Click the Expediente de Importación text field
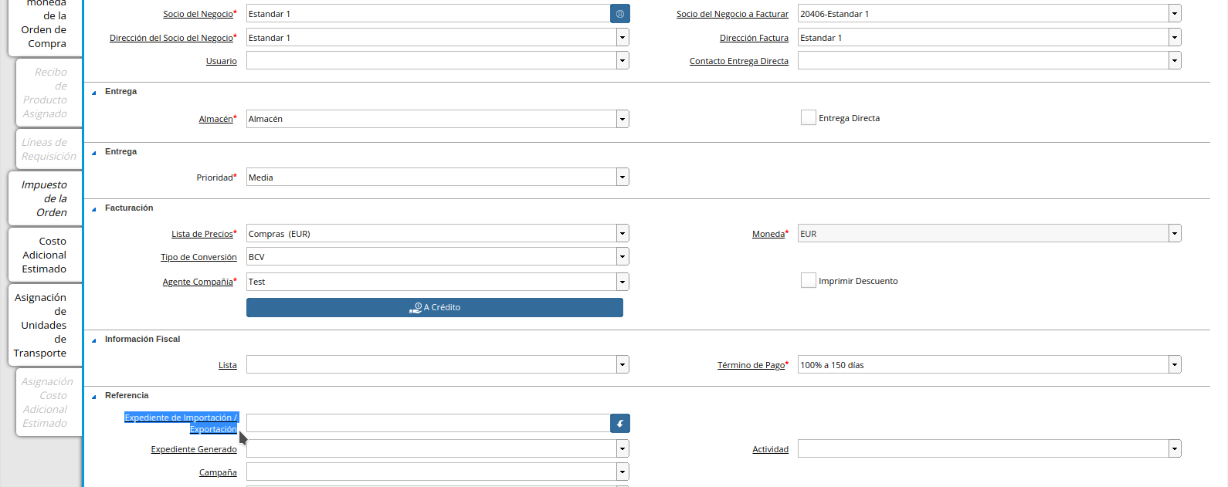Image resolution: width=1228 pixels, height=487 pixels. tap(428, 423)
